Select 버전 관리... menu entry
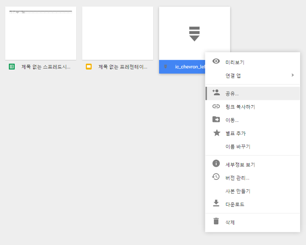 [253, 178]
